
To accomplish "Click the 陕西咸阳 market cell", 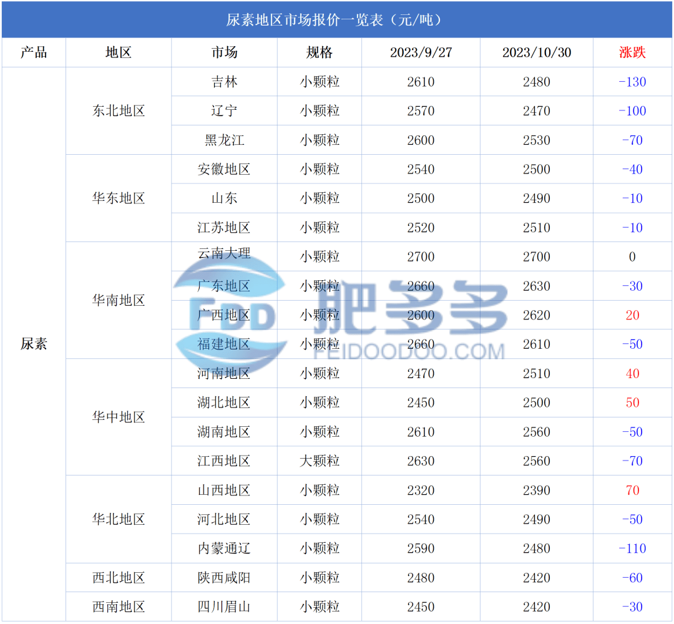I will (224, 578).
